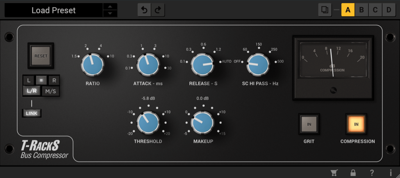The width and height of the screenshot is (400, 178).
Task: Toggle the GRIT IN switch
Action: coord(309,125)
